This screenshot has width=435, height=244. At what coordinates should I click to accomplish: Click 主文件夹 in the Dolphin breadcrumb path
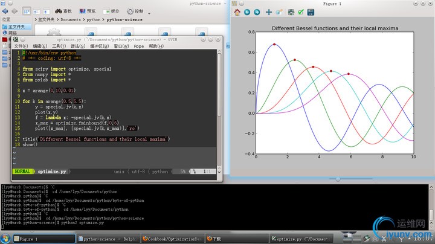click(46, 20)
